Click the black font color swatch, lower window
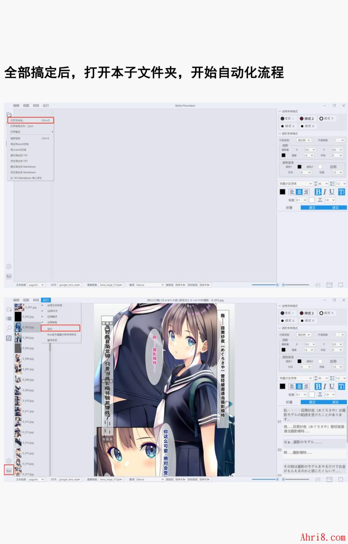The image size is (348, 544). pyautogui.click(x=282, y=386)
